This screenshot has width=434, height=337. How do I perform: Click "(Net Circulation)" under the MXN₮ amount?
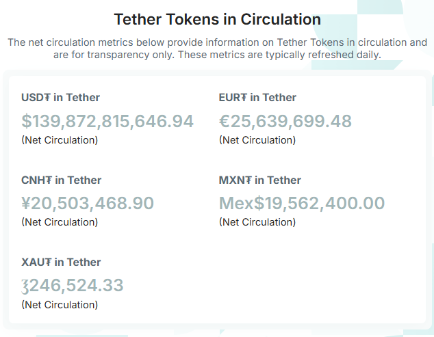[x=257, y=222]
